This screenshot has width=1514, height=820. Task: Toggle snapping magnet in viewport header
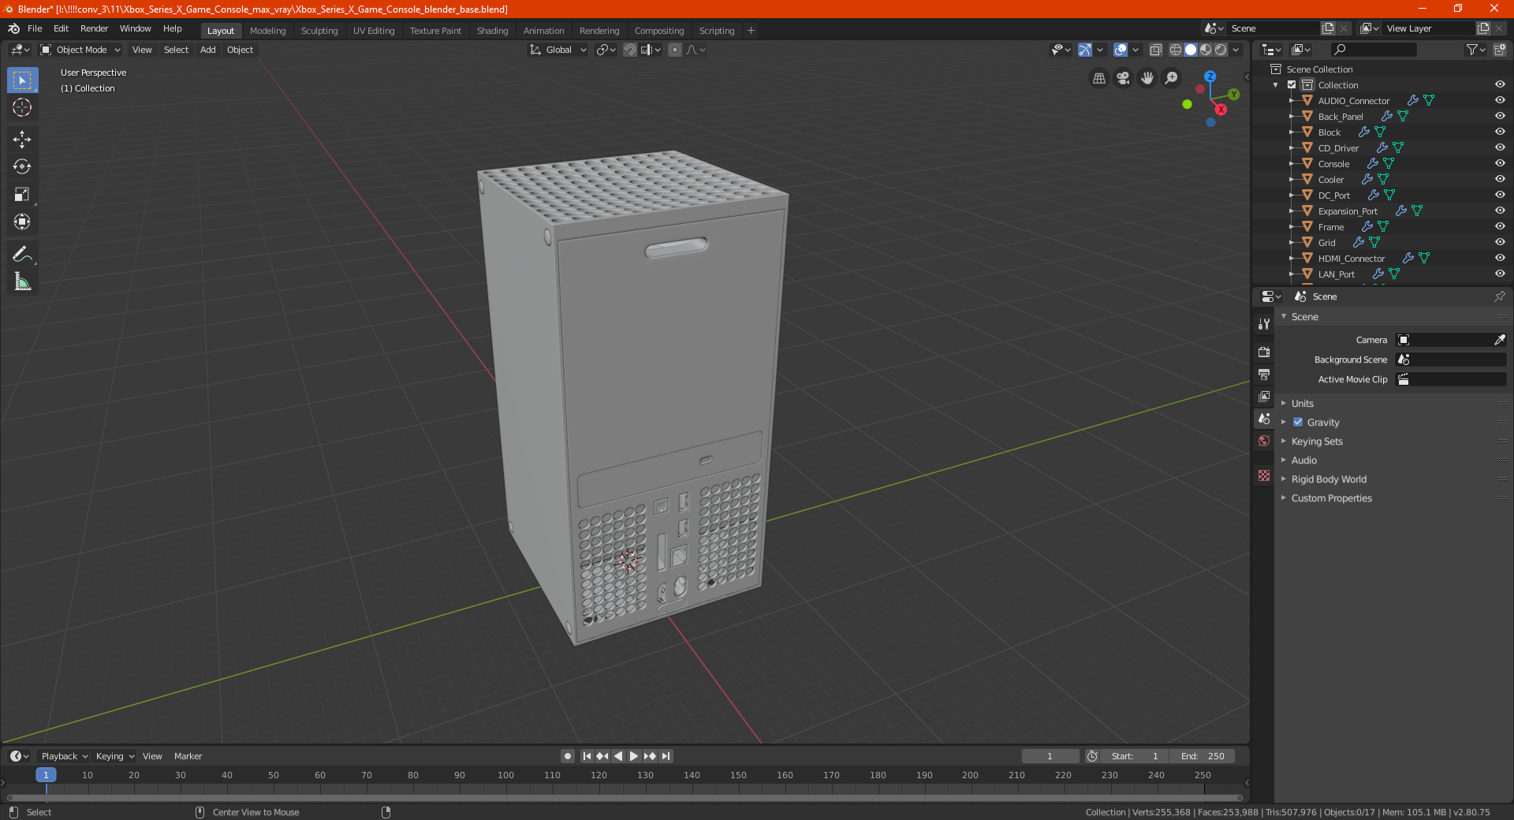point(630,50)
